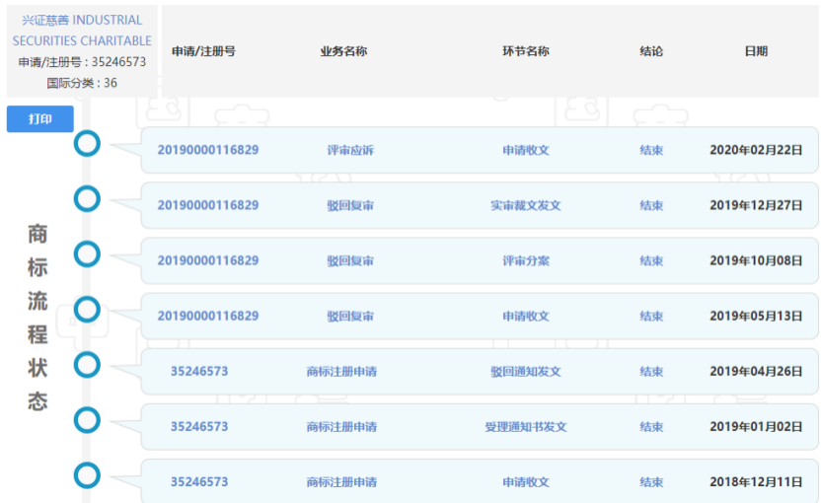Open number 20190000116829 dated 2019年05月13日

pos(208,317)
